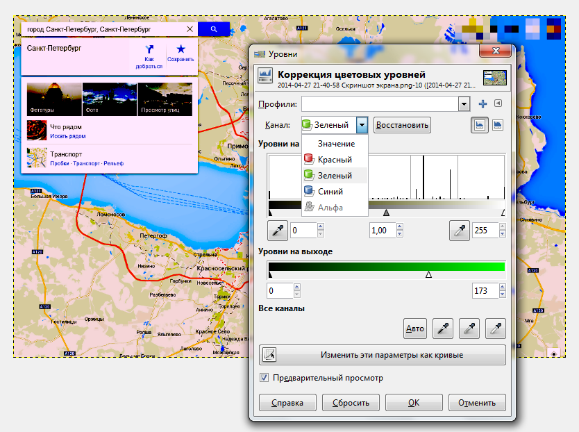Click the output level 173 field
Screen dimensions: 579x432
(485, 291)
